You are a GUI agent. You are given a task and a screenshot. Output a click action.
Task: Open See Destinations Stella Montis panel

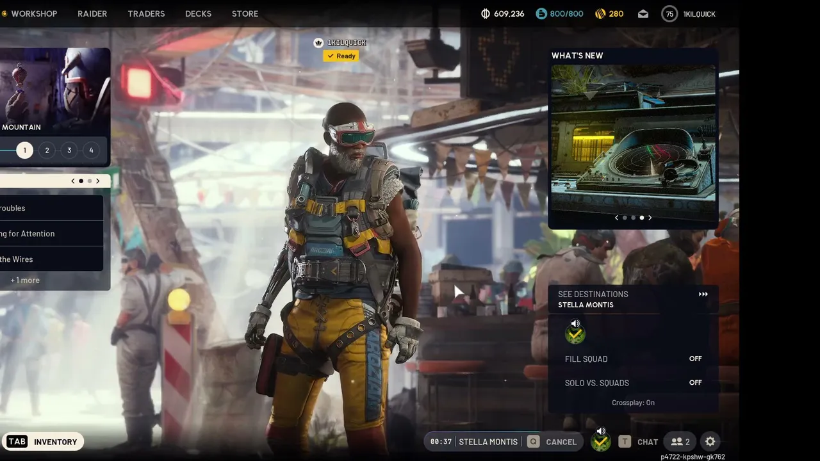tap(633, 299)
